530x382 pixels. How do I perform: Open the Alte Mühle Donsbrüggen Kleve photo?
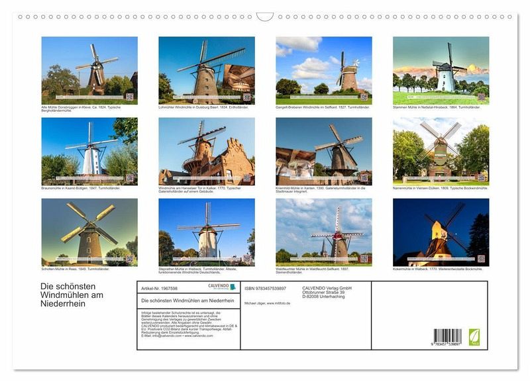tap(89, 70)
